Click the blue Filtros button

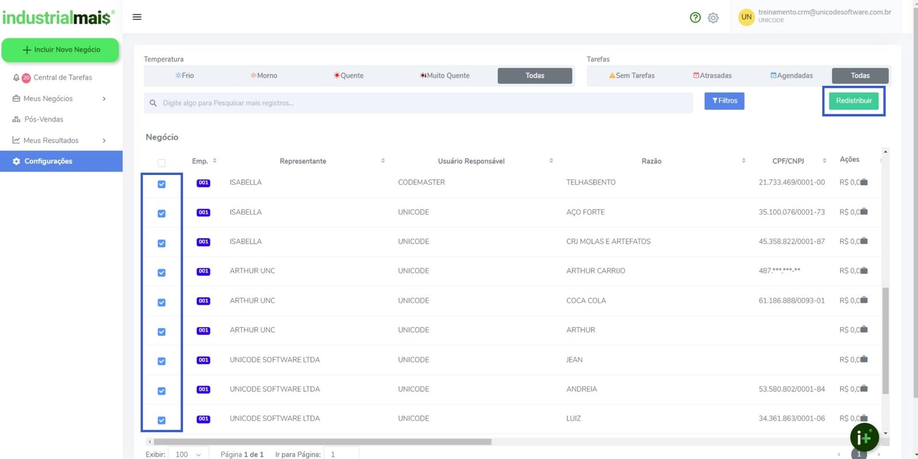(724, 101)
